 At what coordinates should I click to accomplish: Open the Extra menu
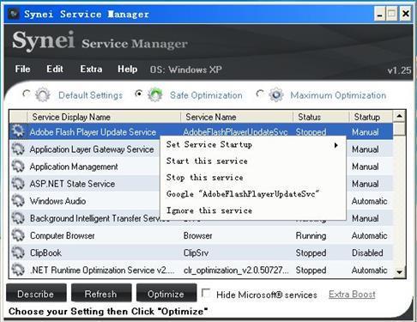(x=91, y=69)
